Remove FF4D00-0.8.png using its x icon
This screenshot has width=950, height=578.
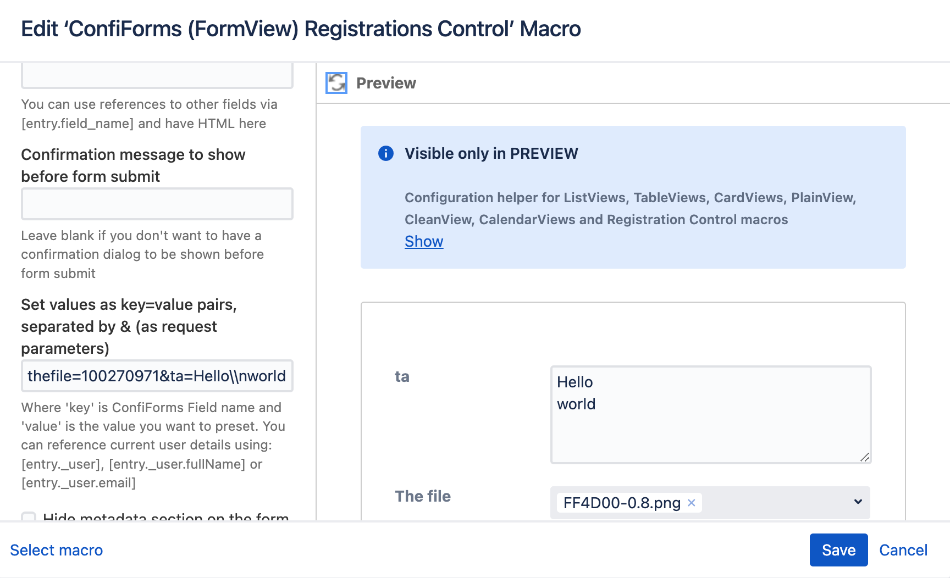[692, 503]
